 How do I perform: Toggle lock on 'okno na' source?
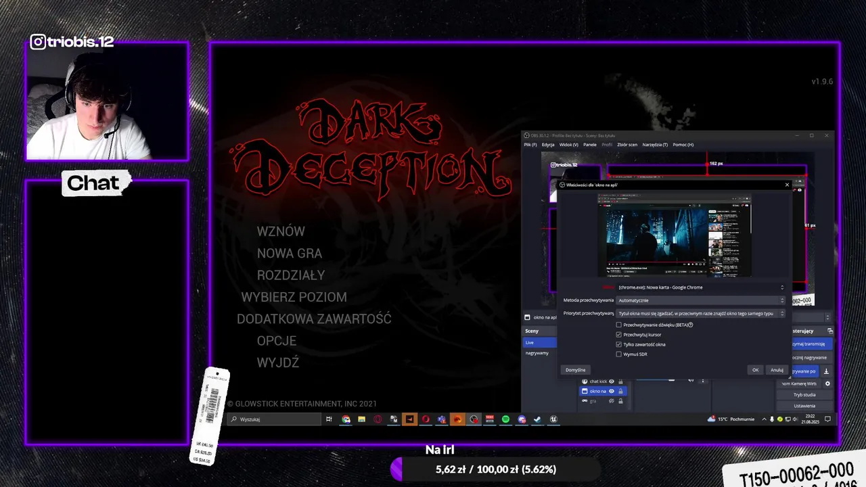coord(620,391)
